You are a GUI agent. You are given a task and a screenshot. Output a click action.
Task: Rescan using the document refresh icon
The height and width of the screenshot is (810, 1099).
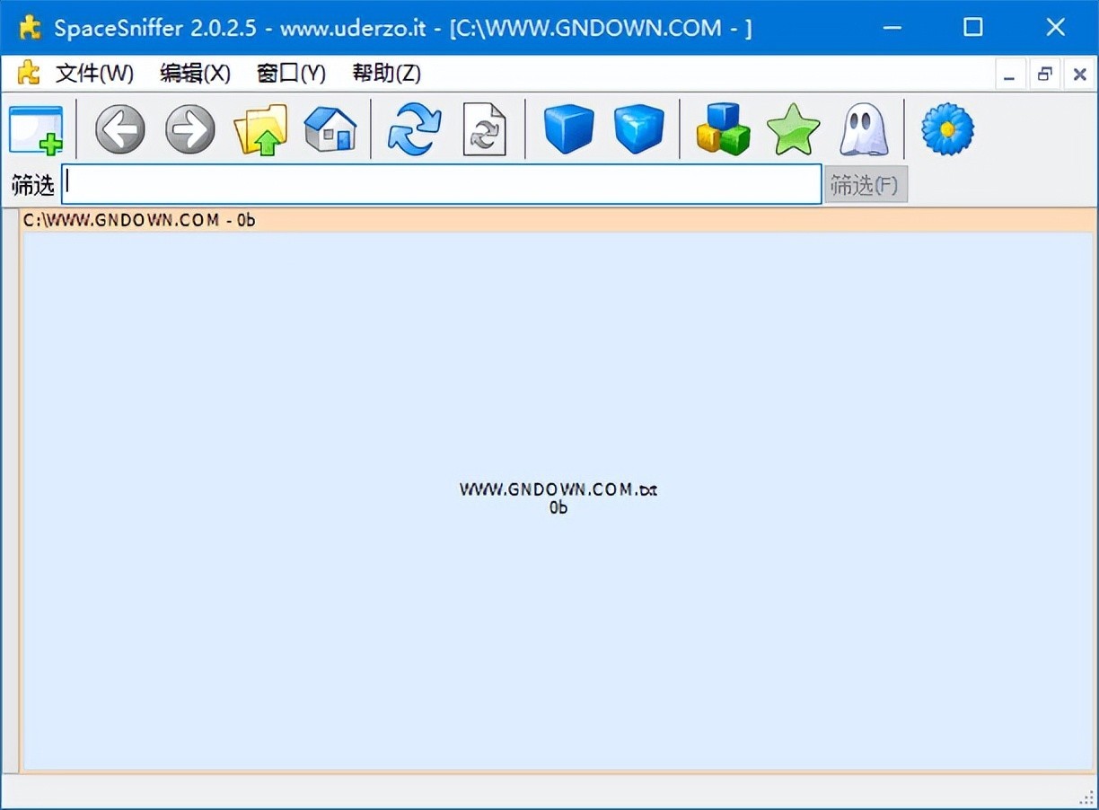485,129
